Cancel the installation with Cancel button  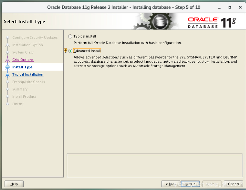click(x=233, y=184)
